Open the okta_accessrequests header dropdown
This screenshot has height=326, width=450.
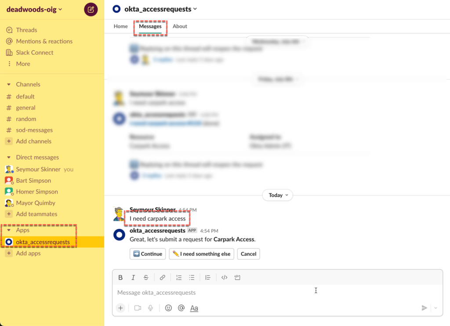(161, 9)
